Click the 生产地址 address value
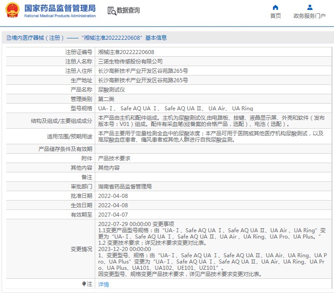Screen dimensions: 334x293 [x=143, y=80]
